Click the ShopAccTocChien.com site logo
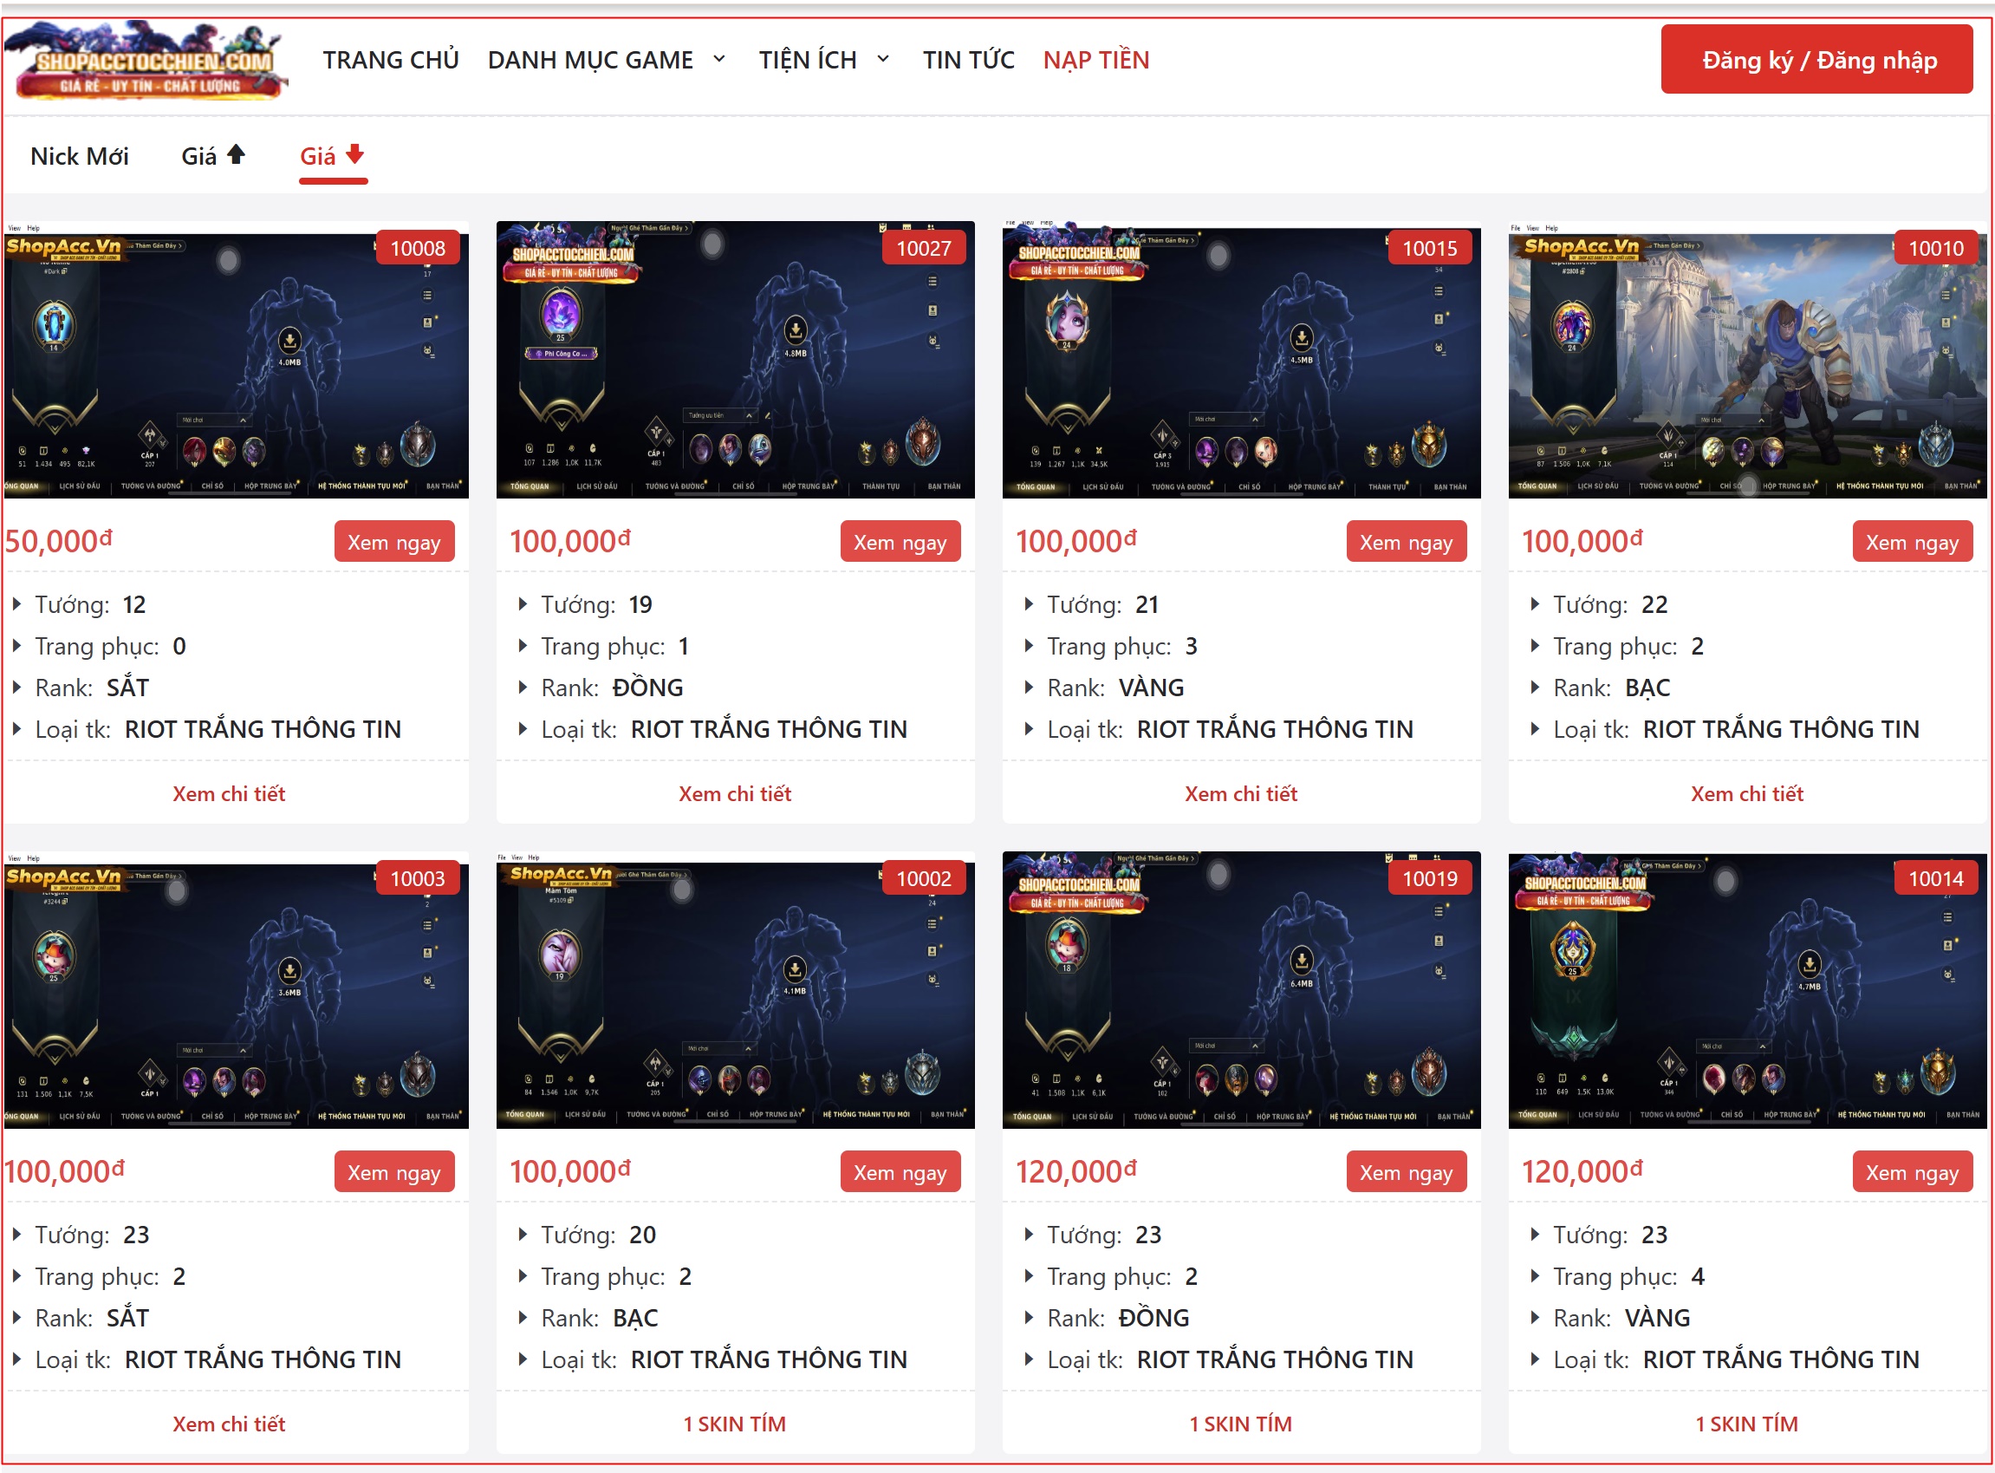This screenshot has width=1995, height=1473. (x=146, y=60)
